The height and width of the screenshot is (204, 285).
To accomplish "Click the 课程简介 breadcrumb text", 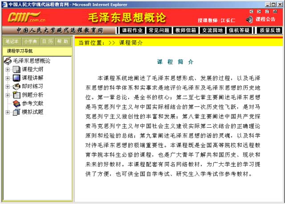I will click(131, 43).
